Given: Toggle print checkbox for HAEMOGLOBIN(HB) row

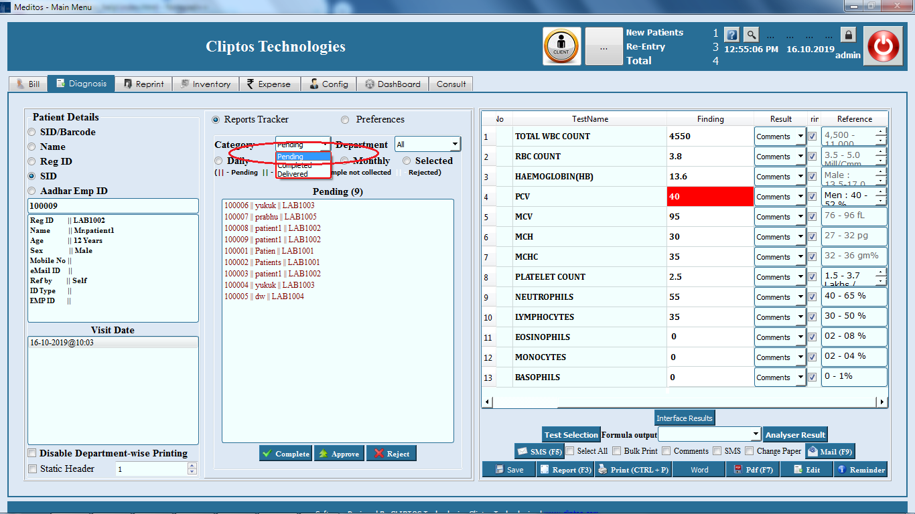Looking at the screenshot, I should [813, 176].
